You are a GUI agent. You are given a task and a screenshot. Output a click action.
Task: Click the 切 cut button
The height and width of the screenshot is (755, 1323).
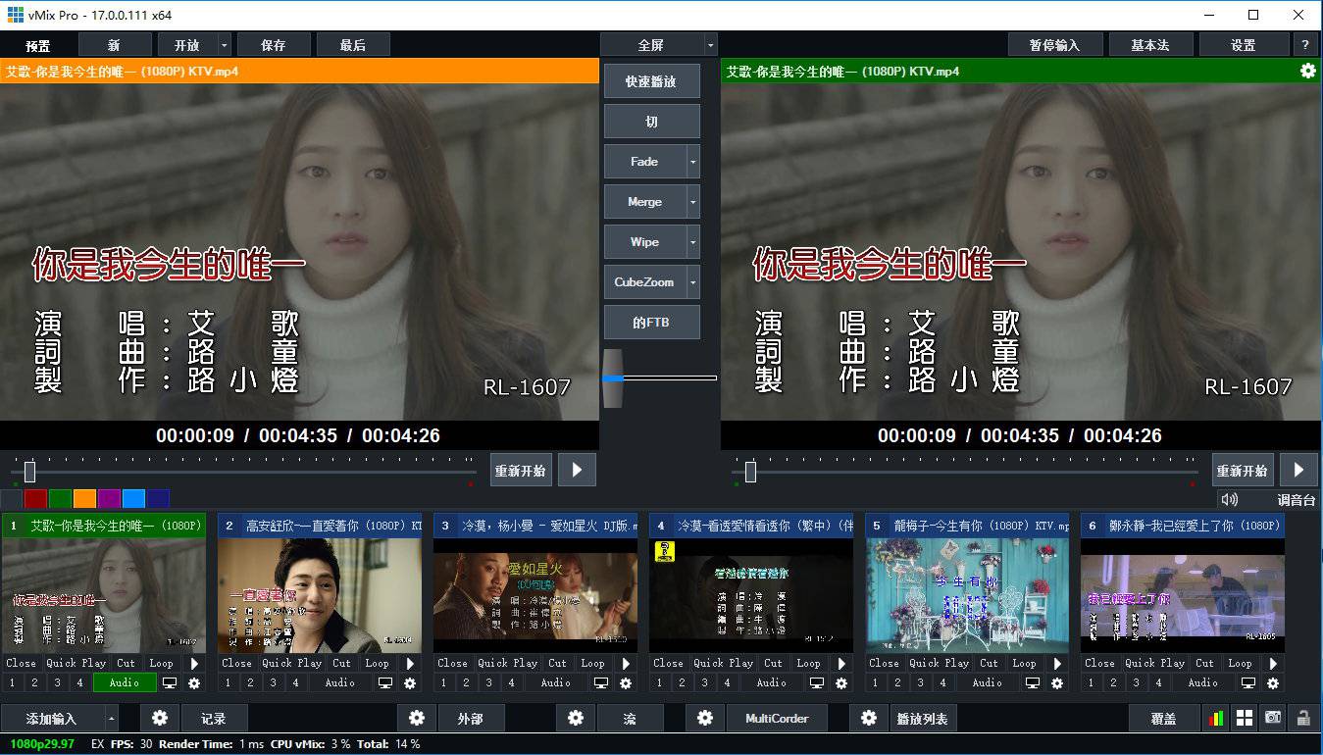pos(651,122)
